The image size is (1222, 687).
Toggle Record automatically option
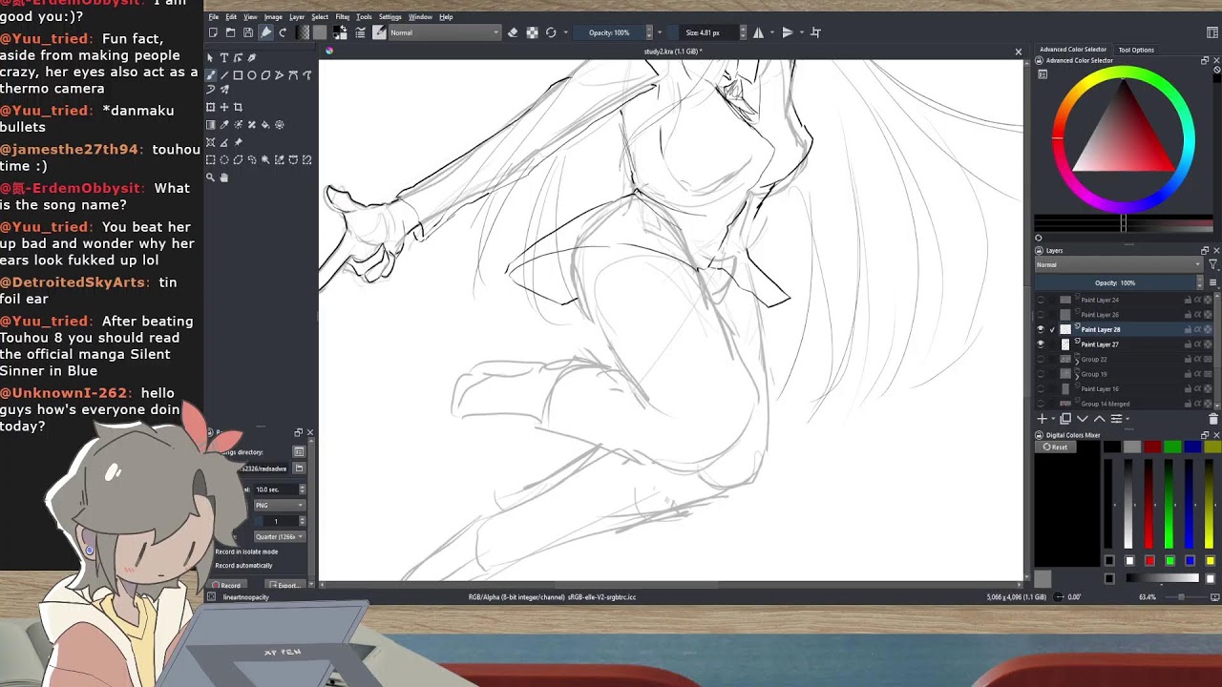(x=243, y=565)
